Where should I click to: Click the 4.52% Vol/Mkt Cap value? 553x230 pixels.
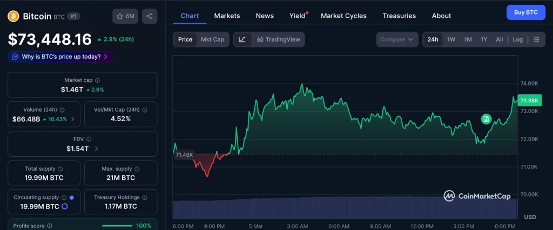point(120,119)
